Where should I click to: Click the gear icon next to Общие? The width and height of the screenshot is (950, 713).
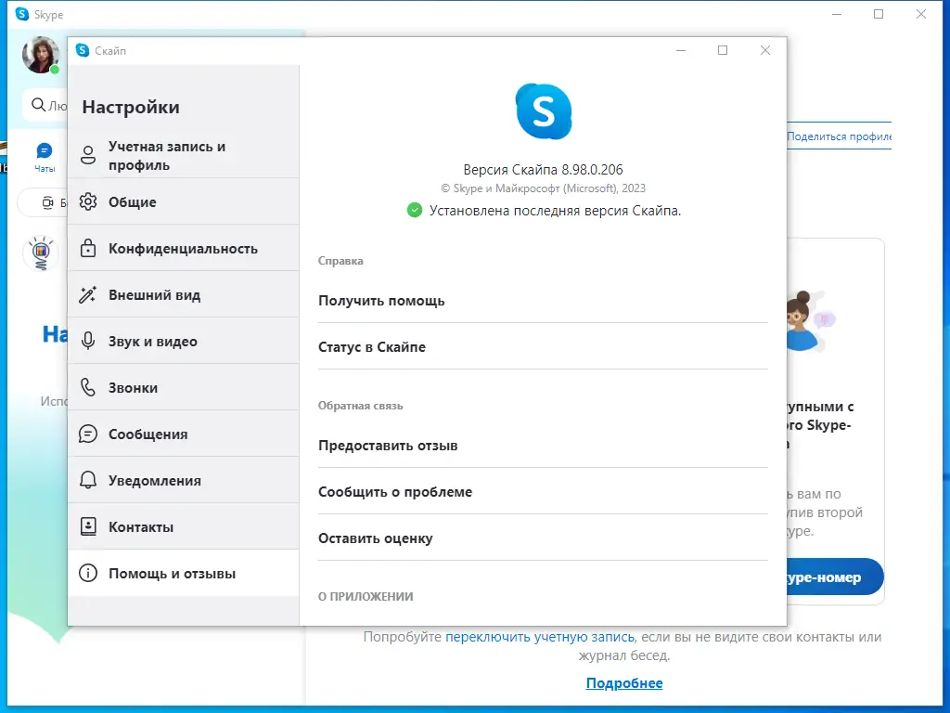coord(88,201)
